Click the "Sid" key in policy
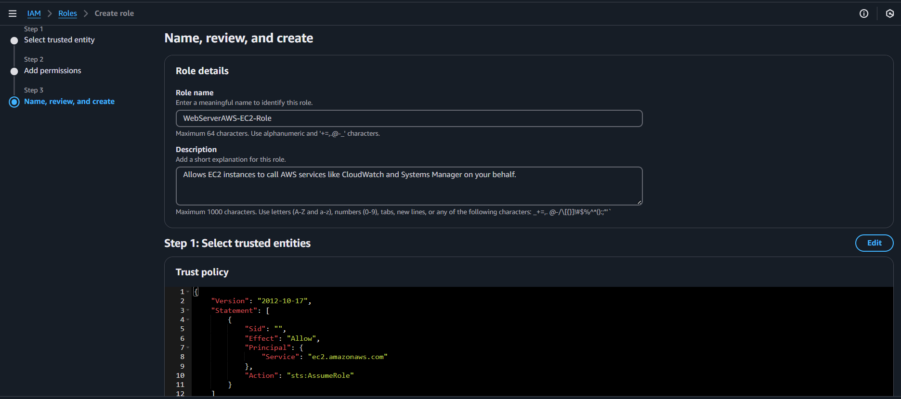 click(x=255, y=329)
